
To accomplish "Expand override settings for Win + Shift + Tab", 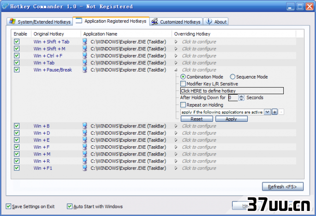I will [x=176, y=42].
